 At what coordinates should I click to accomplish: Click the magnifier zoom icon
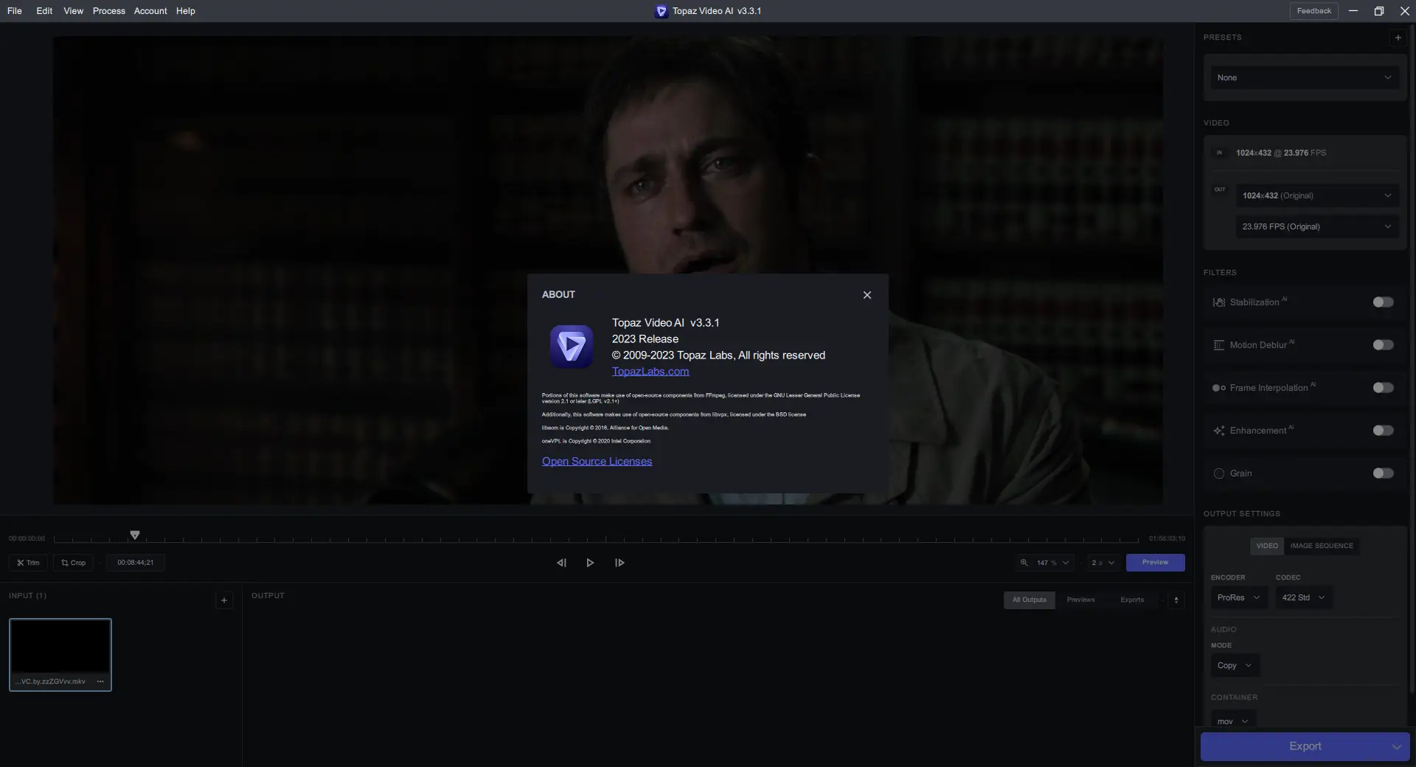point(1024,563)
